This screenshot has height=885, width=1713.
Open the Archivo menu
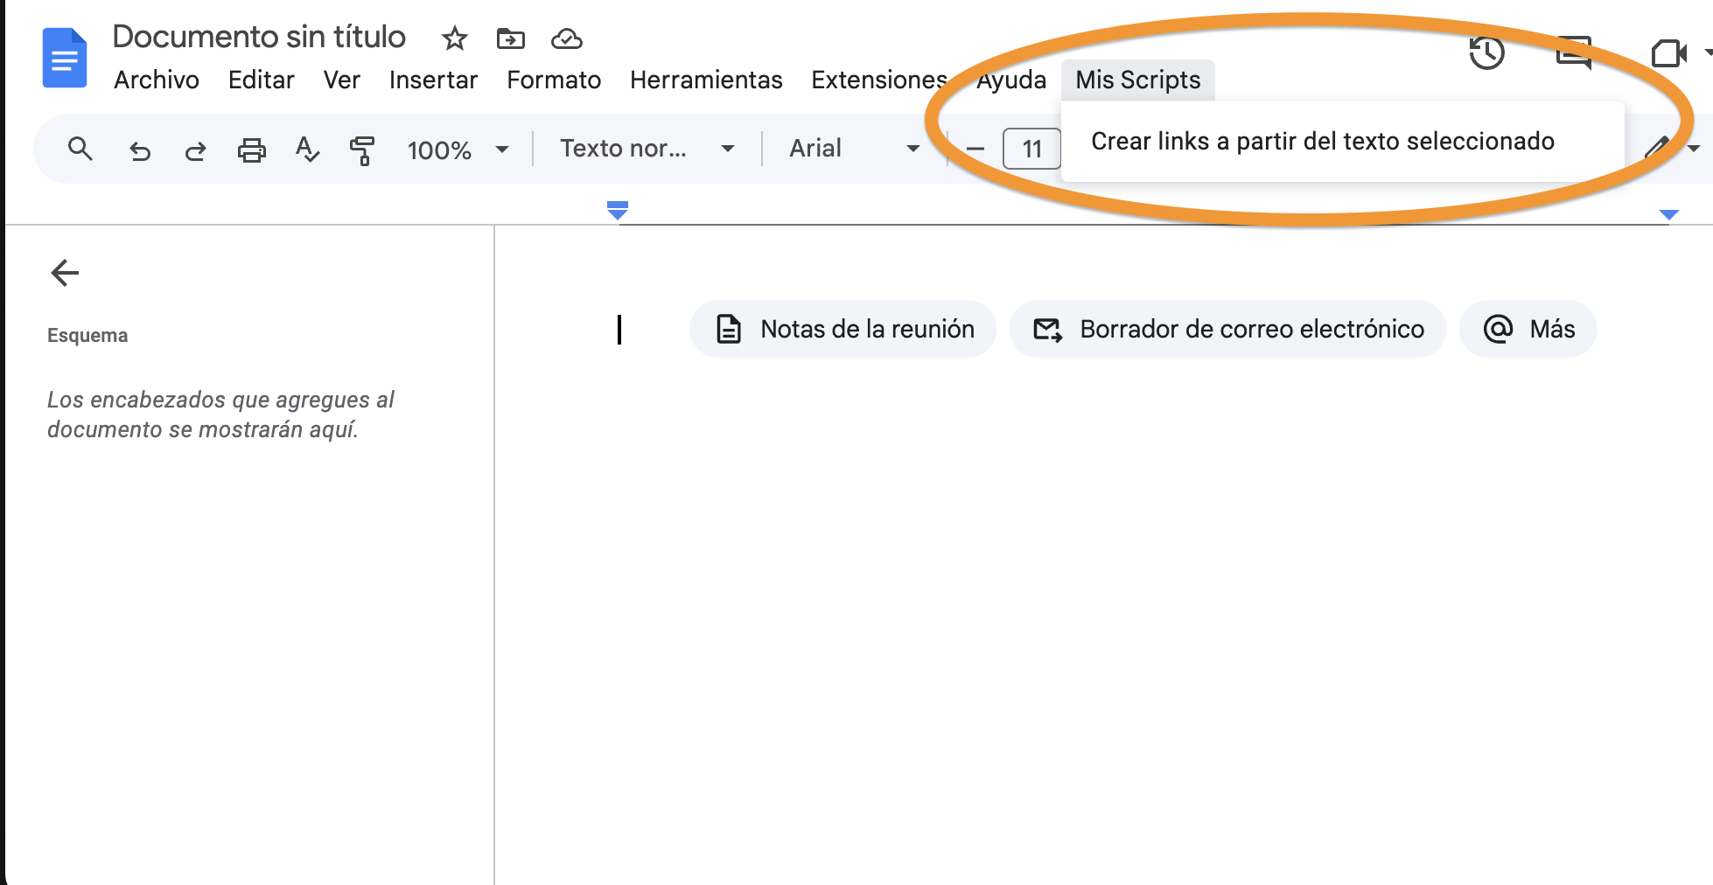coord(157,80)
